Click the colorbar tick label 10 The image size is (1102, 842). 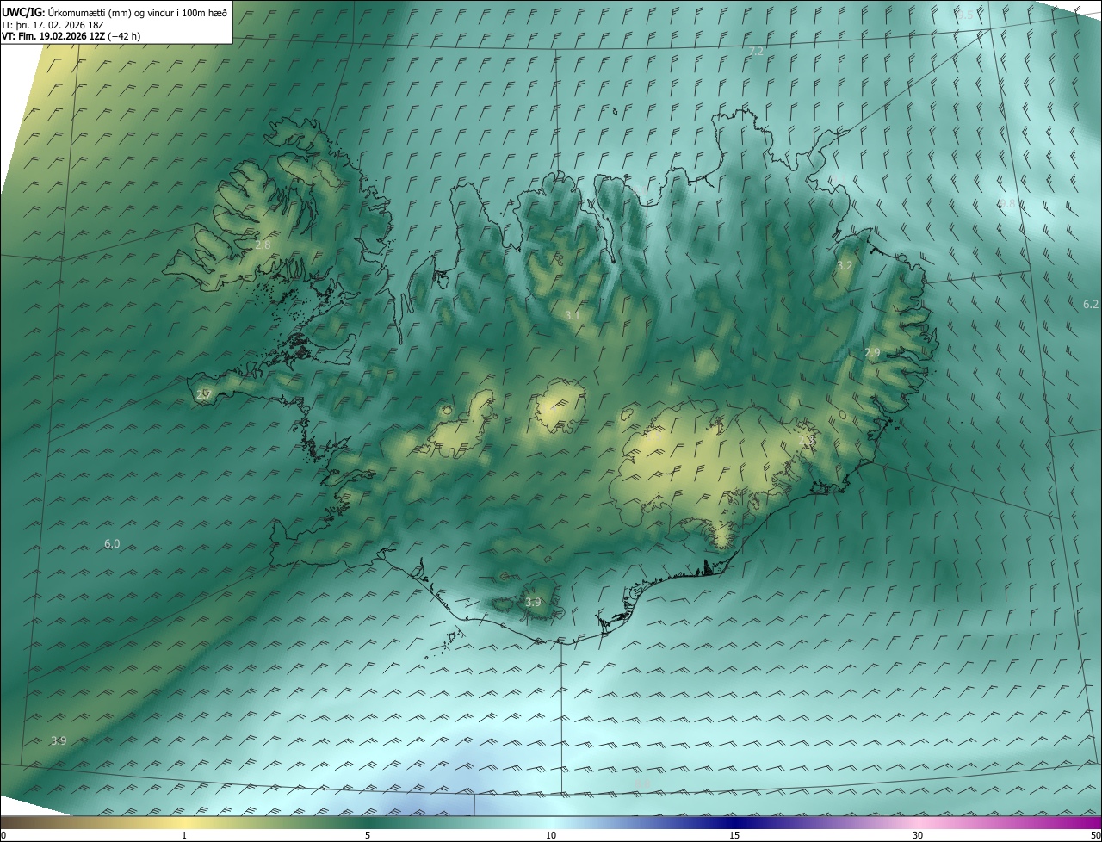(x=551, y=836)
